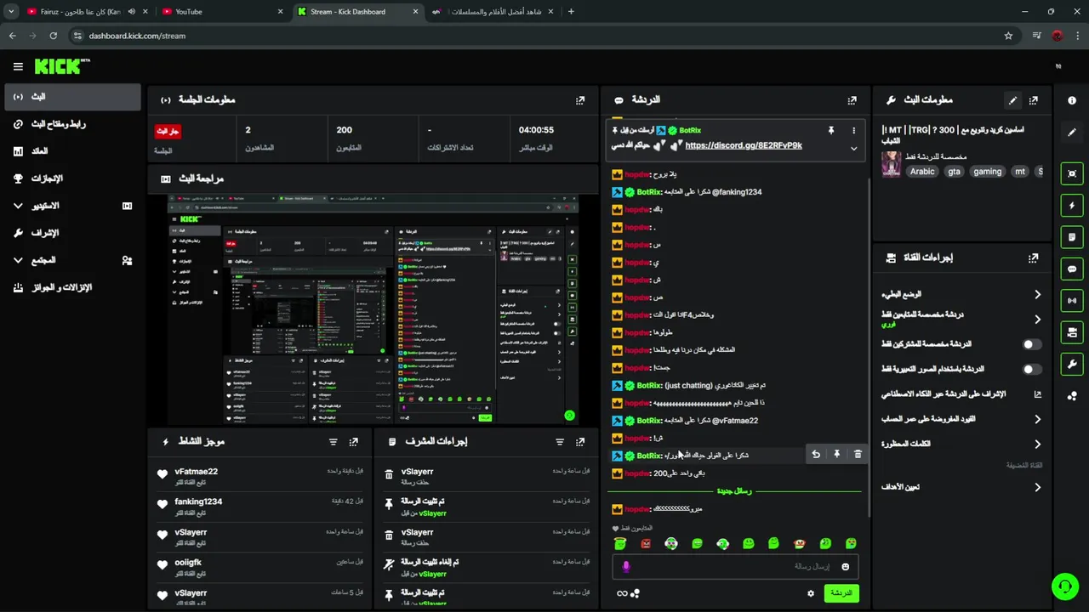Select the angry red emote
Image resolution: width=1089 pixels, height=612 pixels.
click(x=646, y=543)
